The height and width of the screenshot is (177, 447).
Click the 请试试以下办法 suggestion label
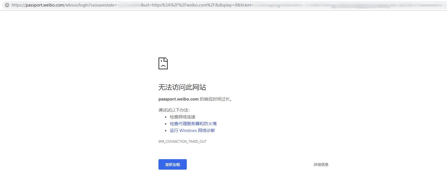(174, 110)
